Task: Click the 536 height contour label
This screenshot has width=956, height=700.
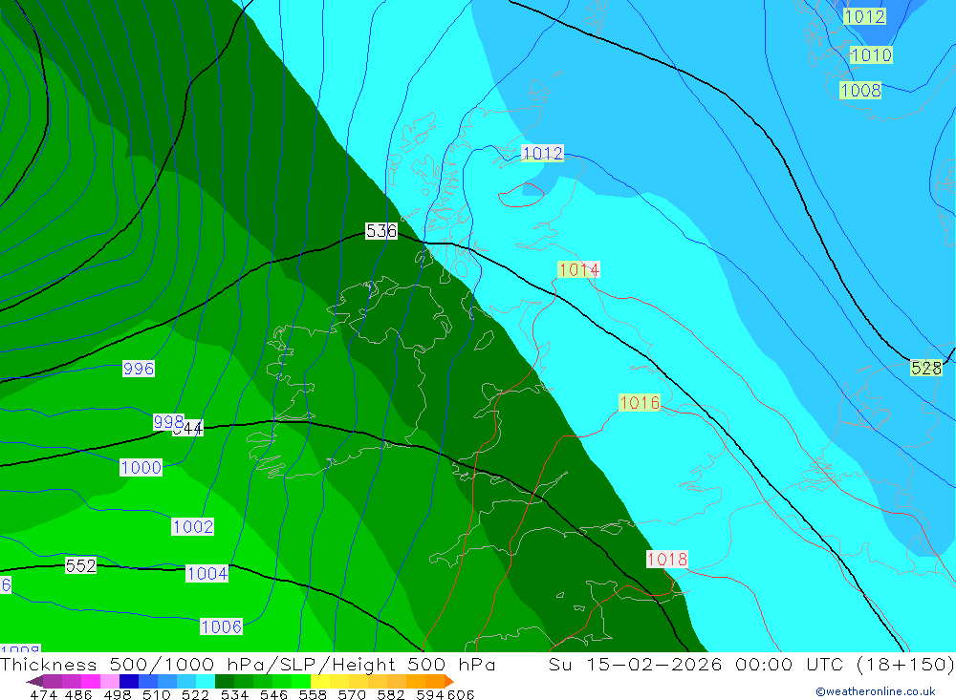Action: click(381, 231)
